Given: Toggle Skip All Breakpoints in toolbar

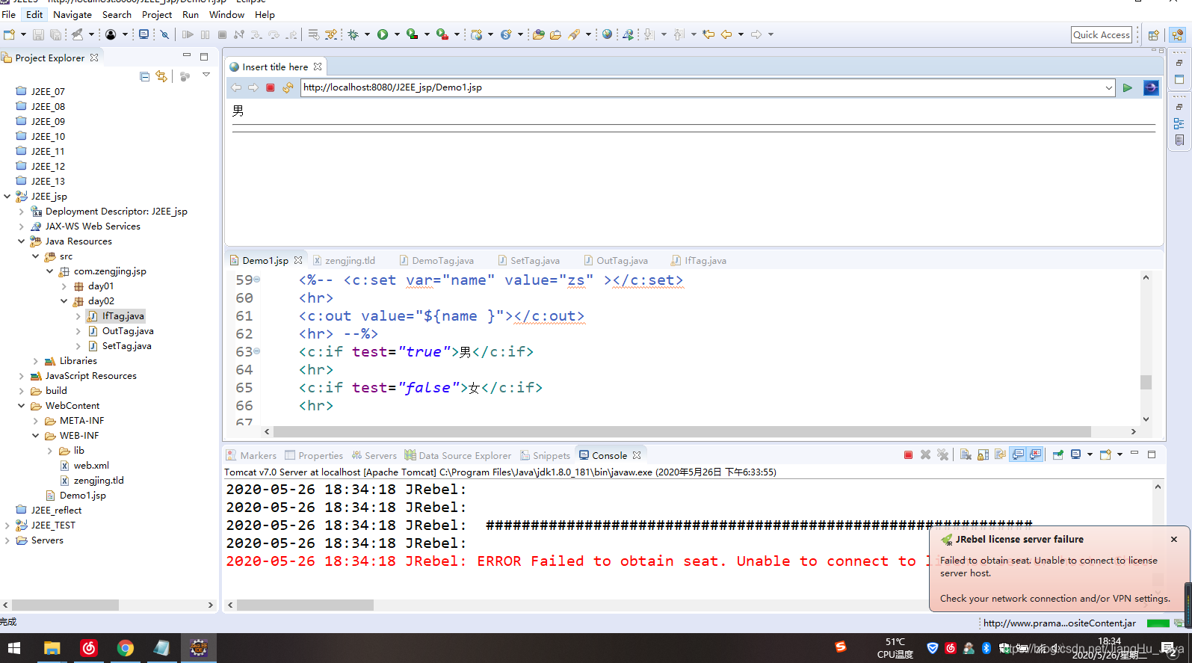Looking at the screenshot, I should [x=165, y=34].
